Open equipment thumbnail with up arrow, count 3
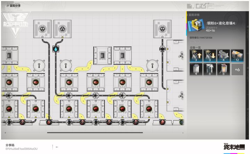 point(196,55)
